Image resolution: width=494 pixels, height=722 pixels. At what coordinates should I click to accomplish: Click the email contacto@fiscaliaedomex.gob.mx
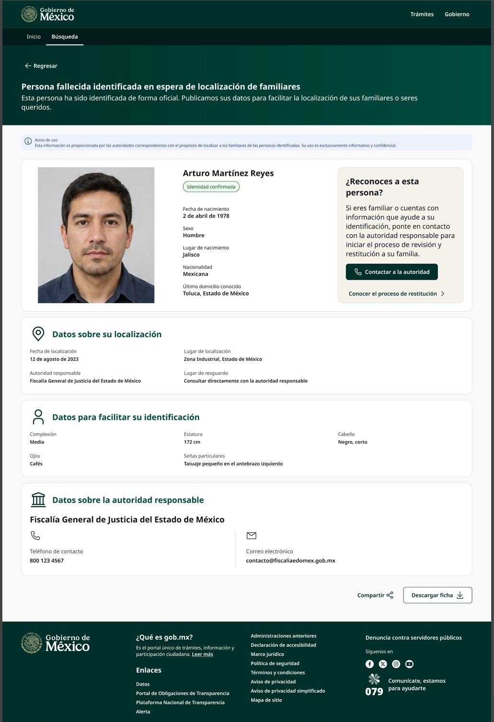[291, 561]
